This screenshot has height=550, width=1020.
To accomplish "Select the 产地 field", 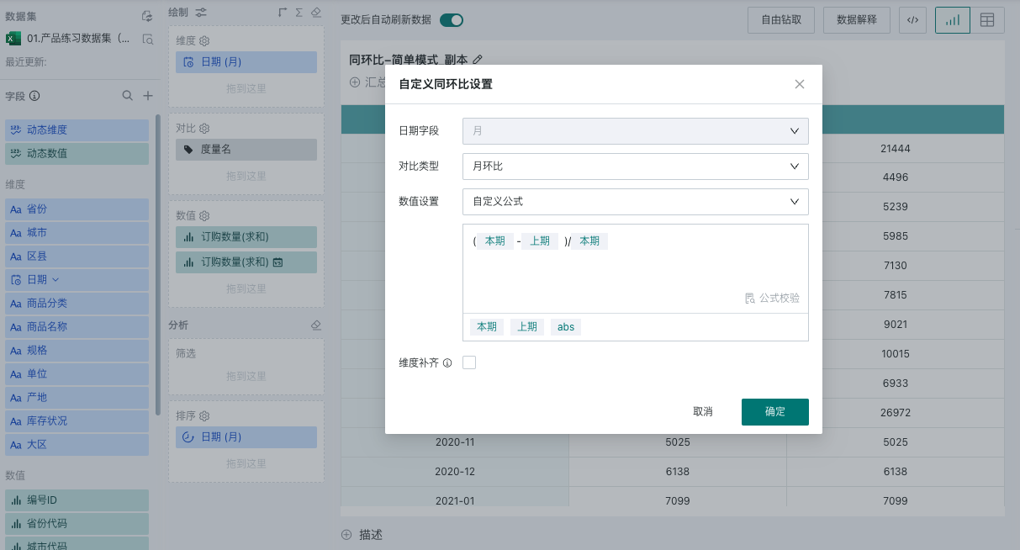I will (77, 398).
